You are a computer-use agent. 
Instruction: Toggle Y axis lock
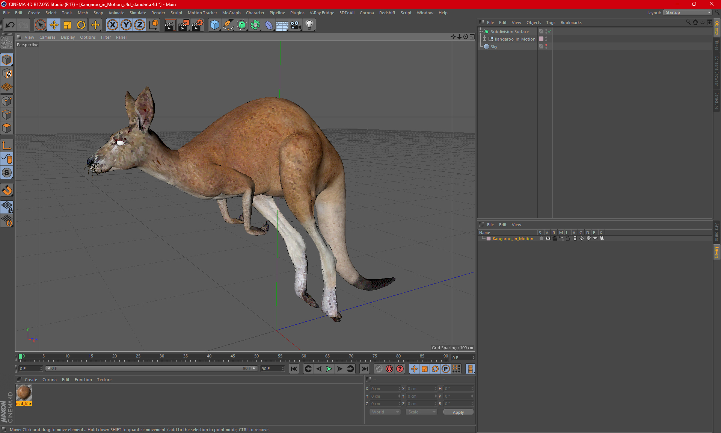pyautogui.click(x=126, y=25)
